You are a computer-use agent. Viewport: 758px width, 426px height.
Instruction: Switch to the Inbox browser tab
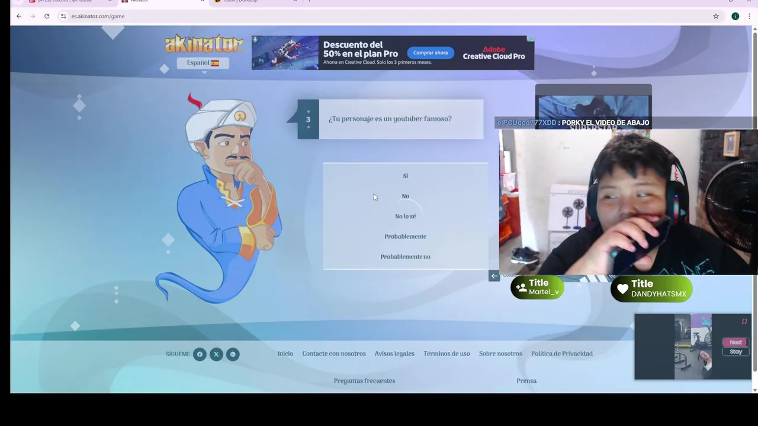(255, 2)
